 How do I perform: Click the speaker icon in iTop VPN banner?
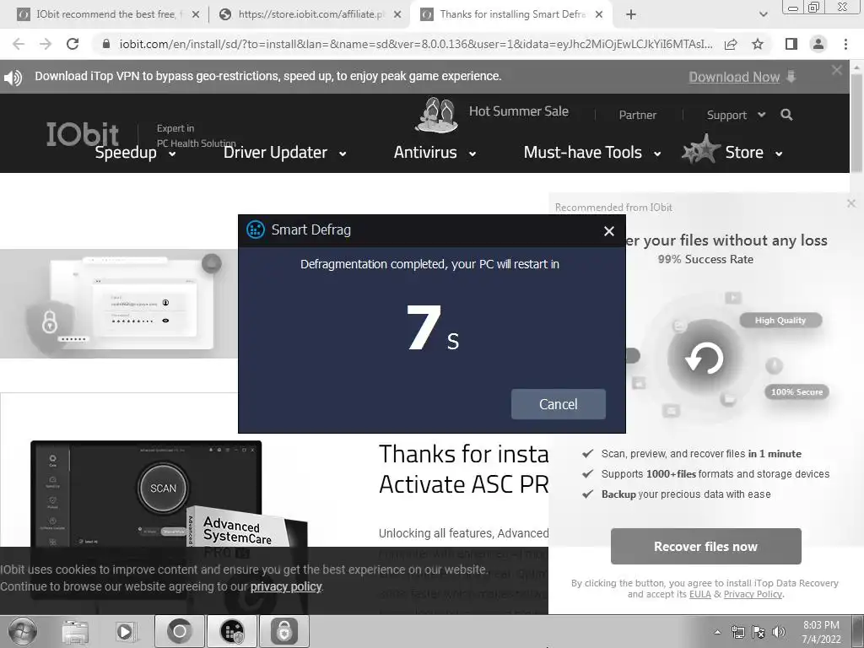tap(13, 78)
